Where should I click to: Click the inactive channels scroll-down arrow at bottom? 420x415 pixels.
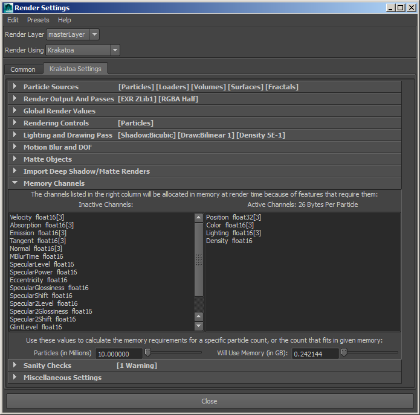pos(198,326)
